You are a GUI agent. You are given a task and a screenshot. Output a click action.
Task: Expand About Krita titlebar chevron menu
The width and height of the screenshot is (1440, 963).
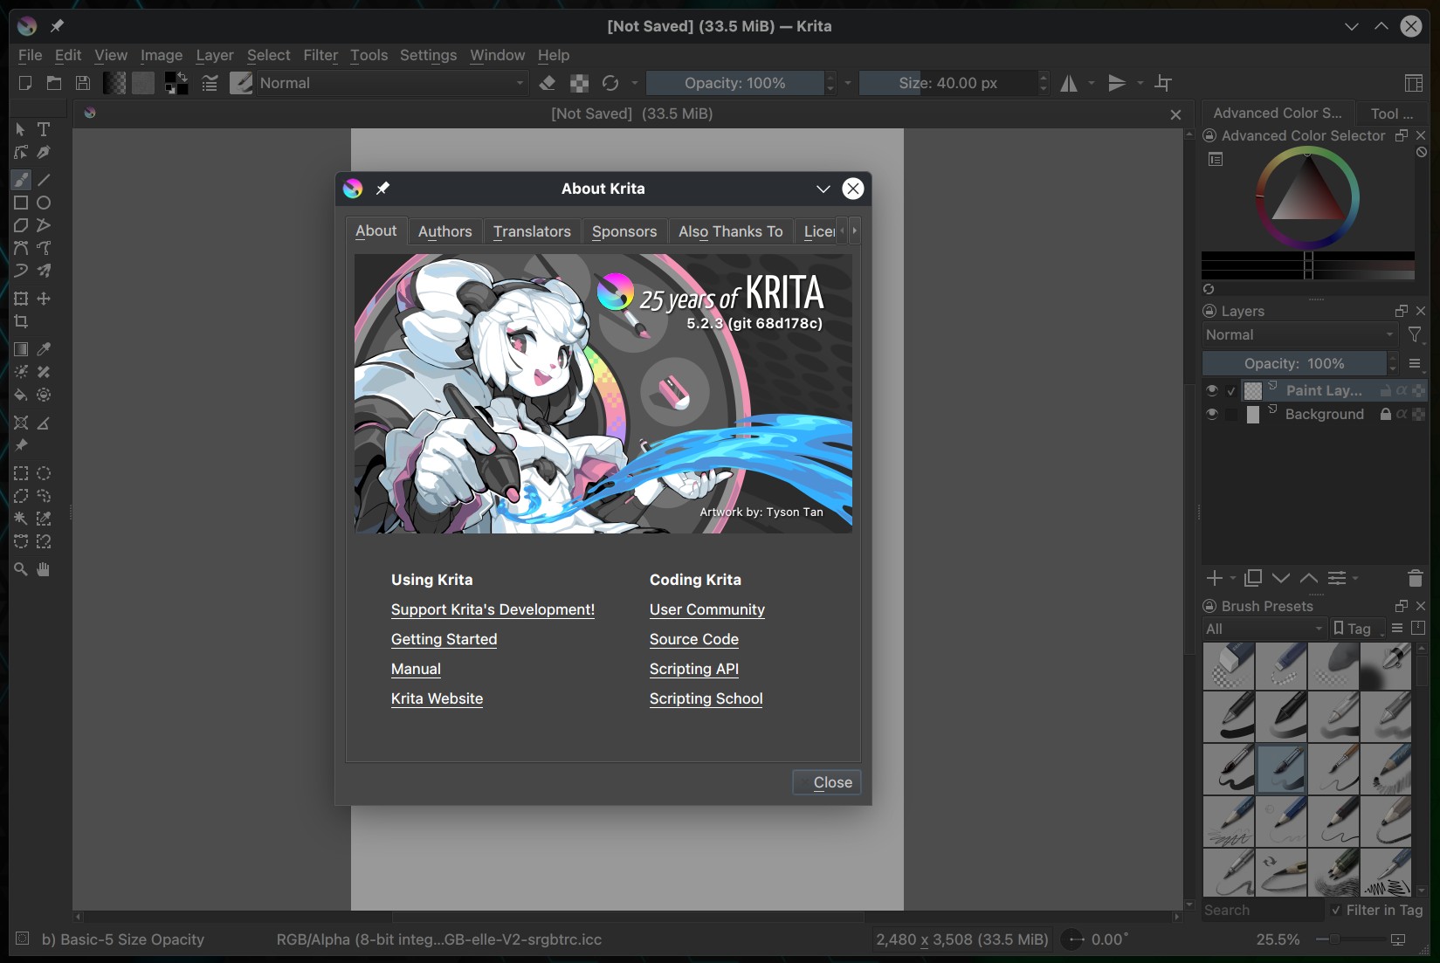823,189
